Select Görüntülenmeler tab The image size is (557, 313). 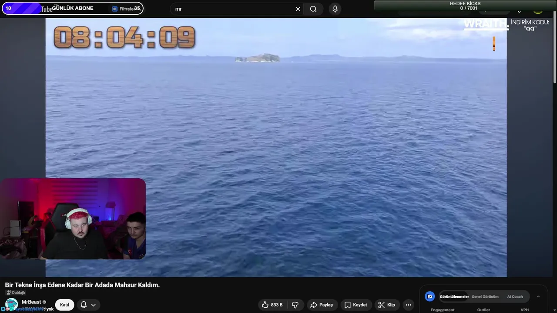pos(454,296)
